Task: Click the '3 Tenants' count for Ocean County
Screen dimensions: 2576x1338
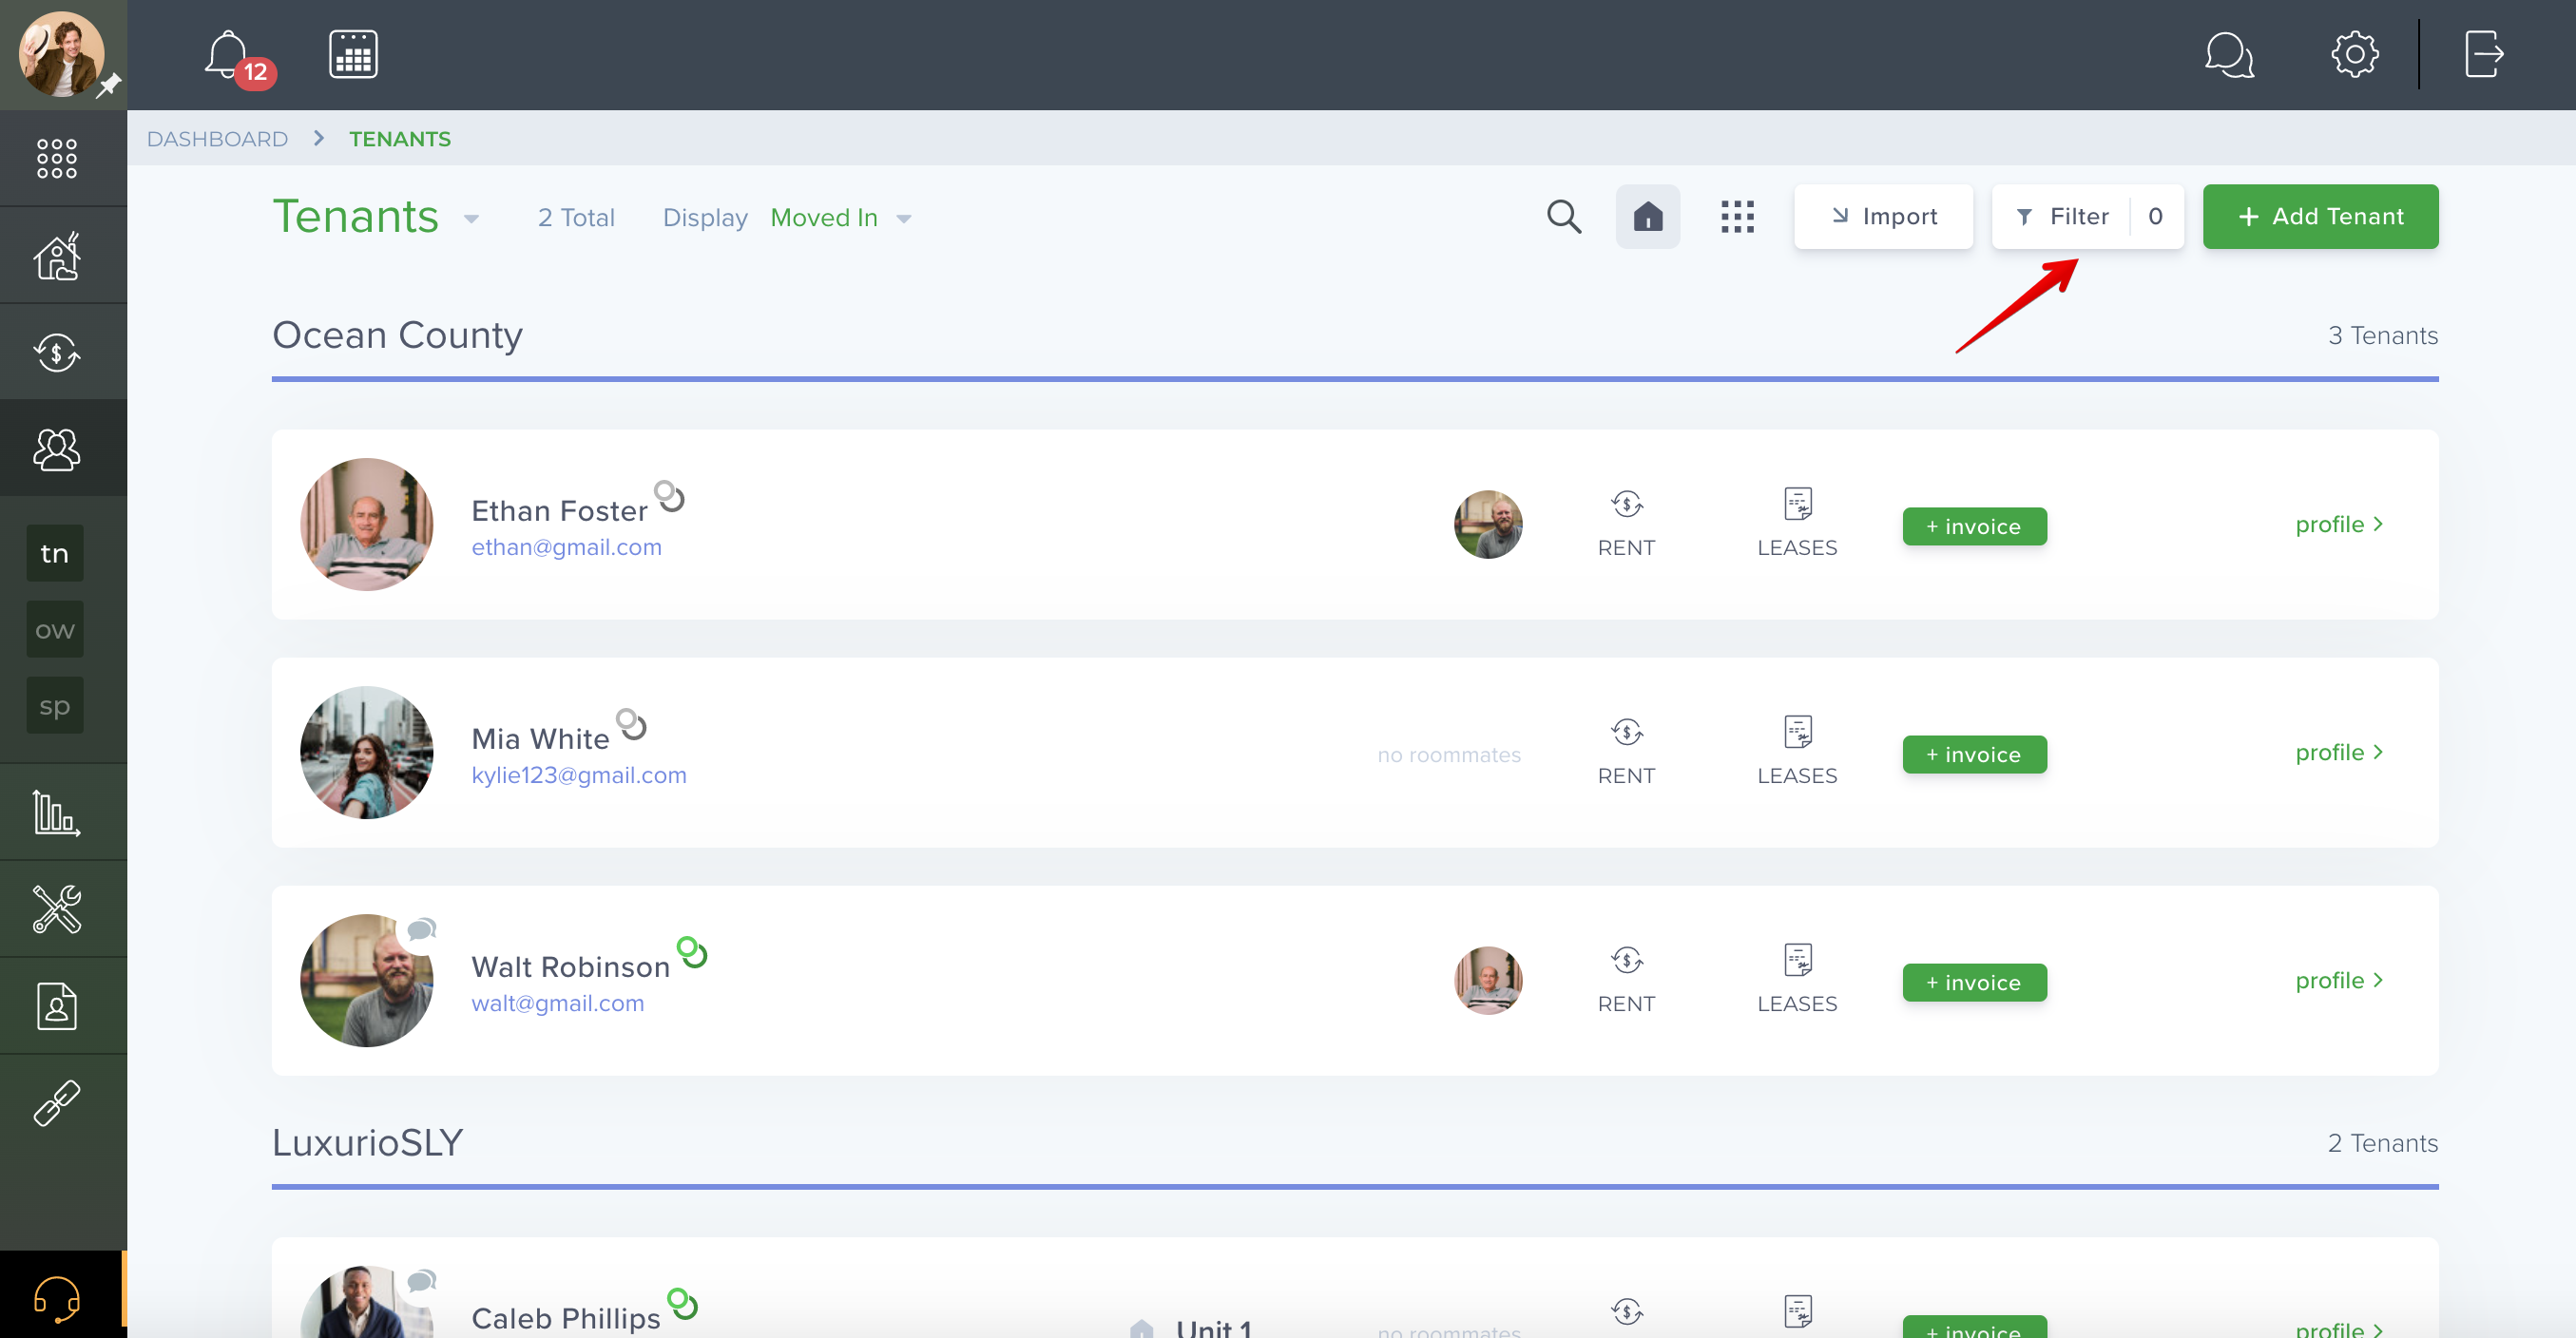Action: (2382, 335)
